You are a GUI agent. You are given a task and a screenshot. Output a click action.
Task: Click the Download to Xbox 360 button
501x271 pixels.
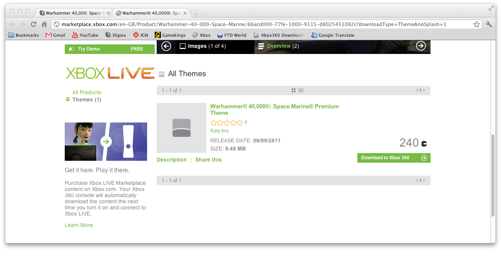coord(394,158)
